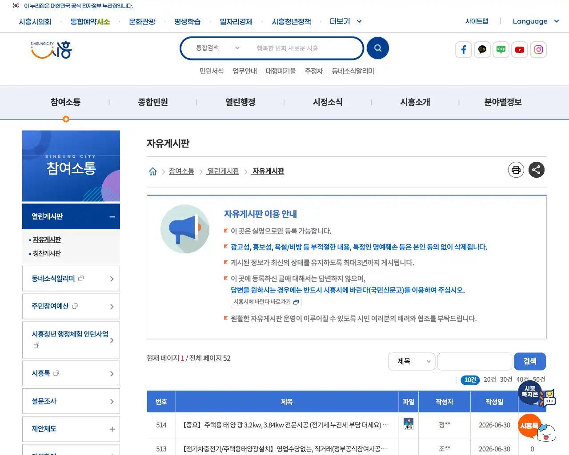Open the 사이트맵 link
Screen dimensions: 569x455
point(477,21)
